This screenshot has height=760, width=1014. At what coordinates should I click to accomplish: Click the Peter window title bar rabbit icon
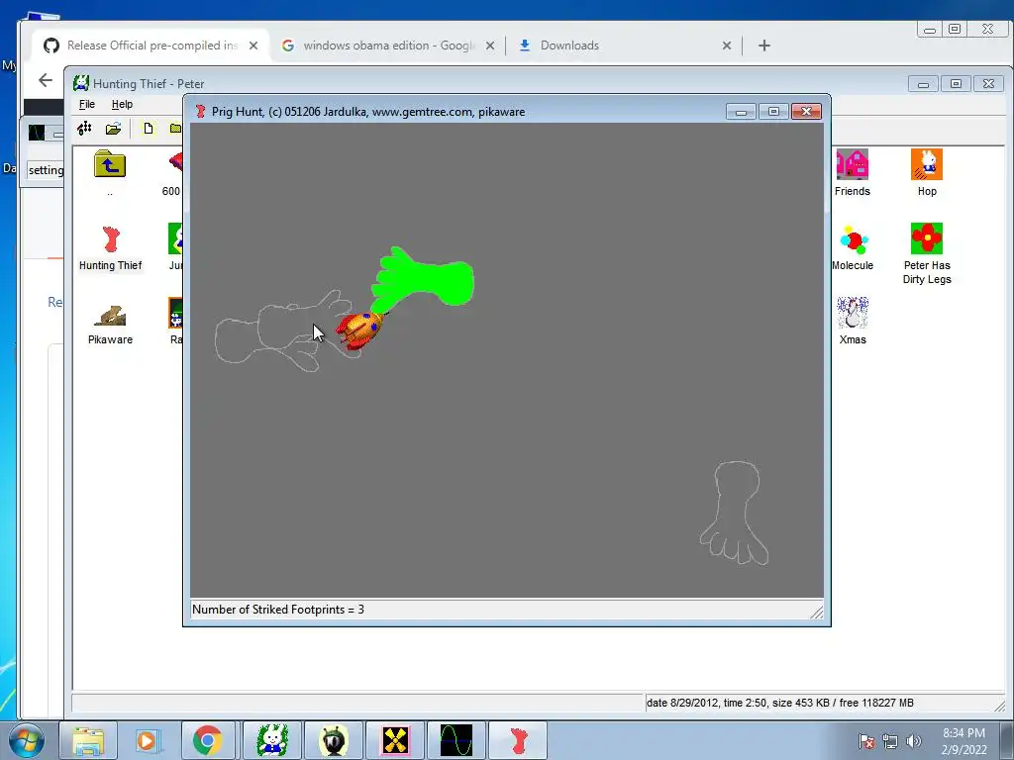[81, 83]
